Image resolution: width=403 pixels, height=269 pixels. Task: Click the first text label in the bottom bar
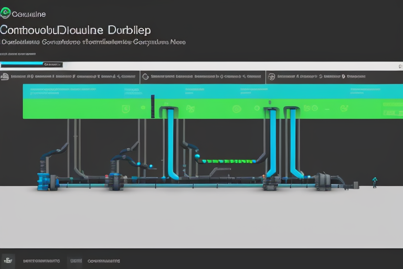pyautogui.click(x=41, y=261)
